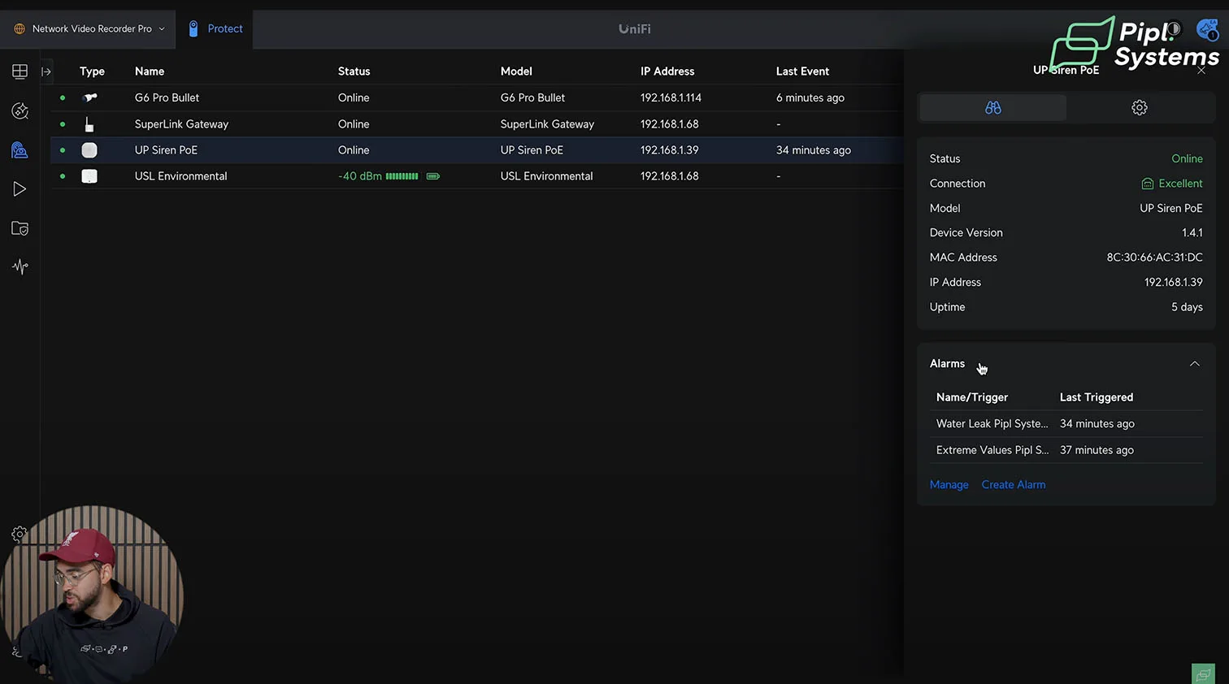Open the settings gear in left sidebar
This screenshot has height=684, width=1229.
pyautogui.click(x=20, y=534)
